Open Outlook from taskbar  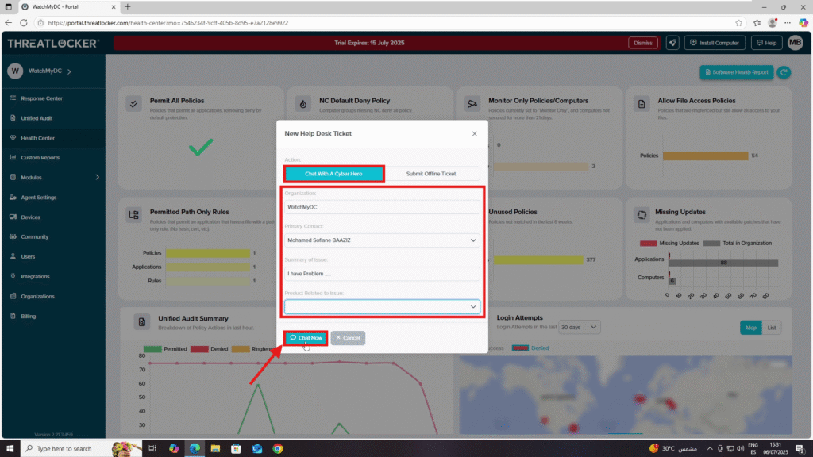[256, 449]
